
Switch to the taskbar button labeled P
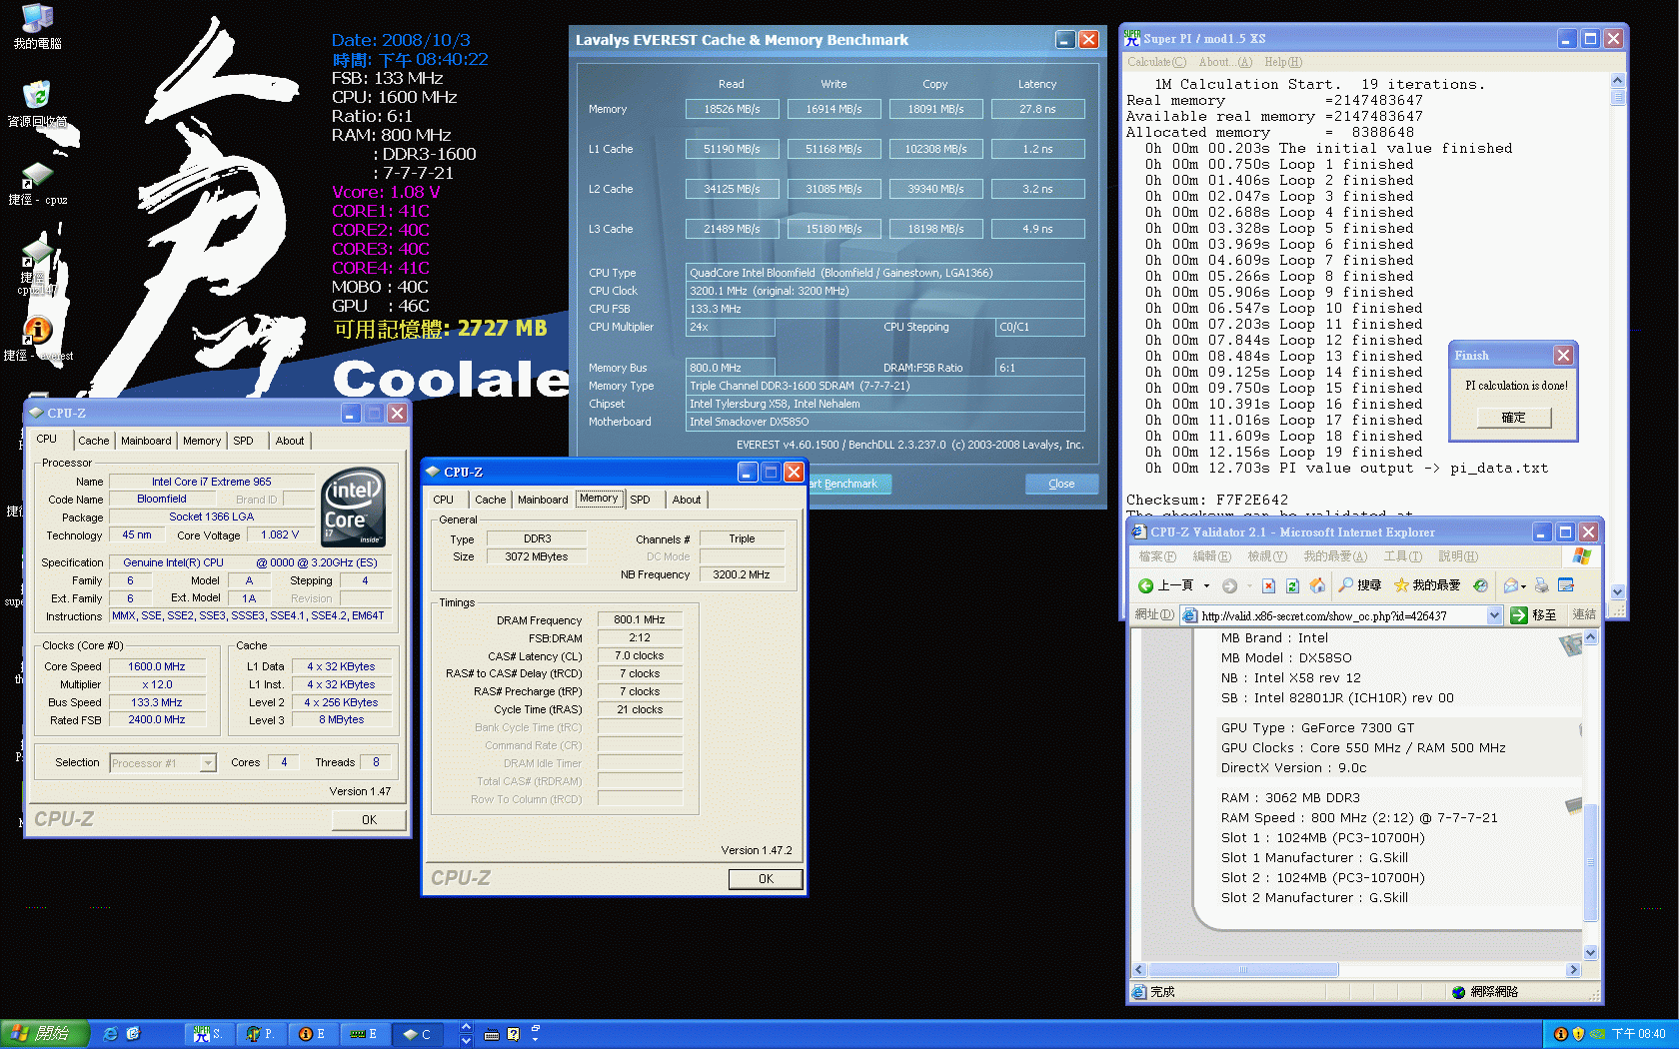click(x=262, y=1034)
